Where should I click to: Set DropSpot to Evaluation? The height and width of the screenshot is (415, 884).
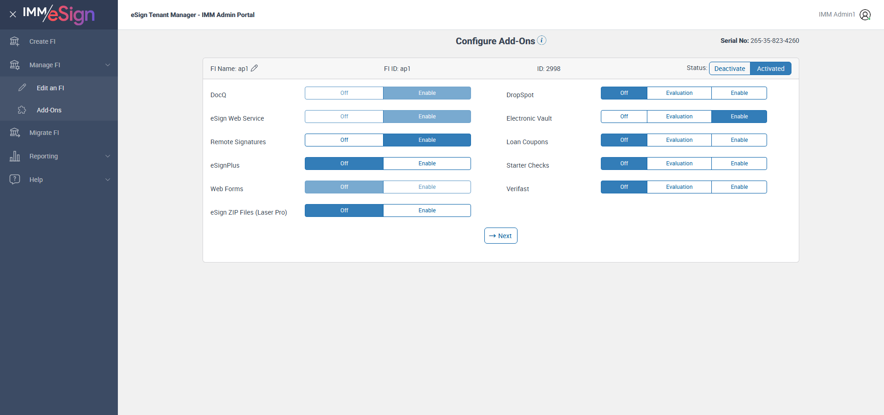click(x=679, y=93)
